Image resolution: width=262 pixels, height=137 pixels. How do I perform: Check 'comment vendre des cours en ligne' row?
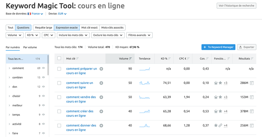(59, 97)
